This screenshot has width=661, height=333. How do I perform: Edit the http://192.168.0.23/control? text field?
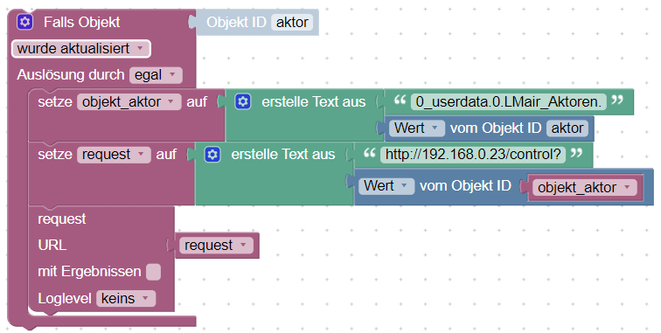(473, 155)
